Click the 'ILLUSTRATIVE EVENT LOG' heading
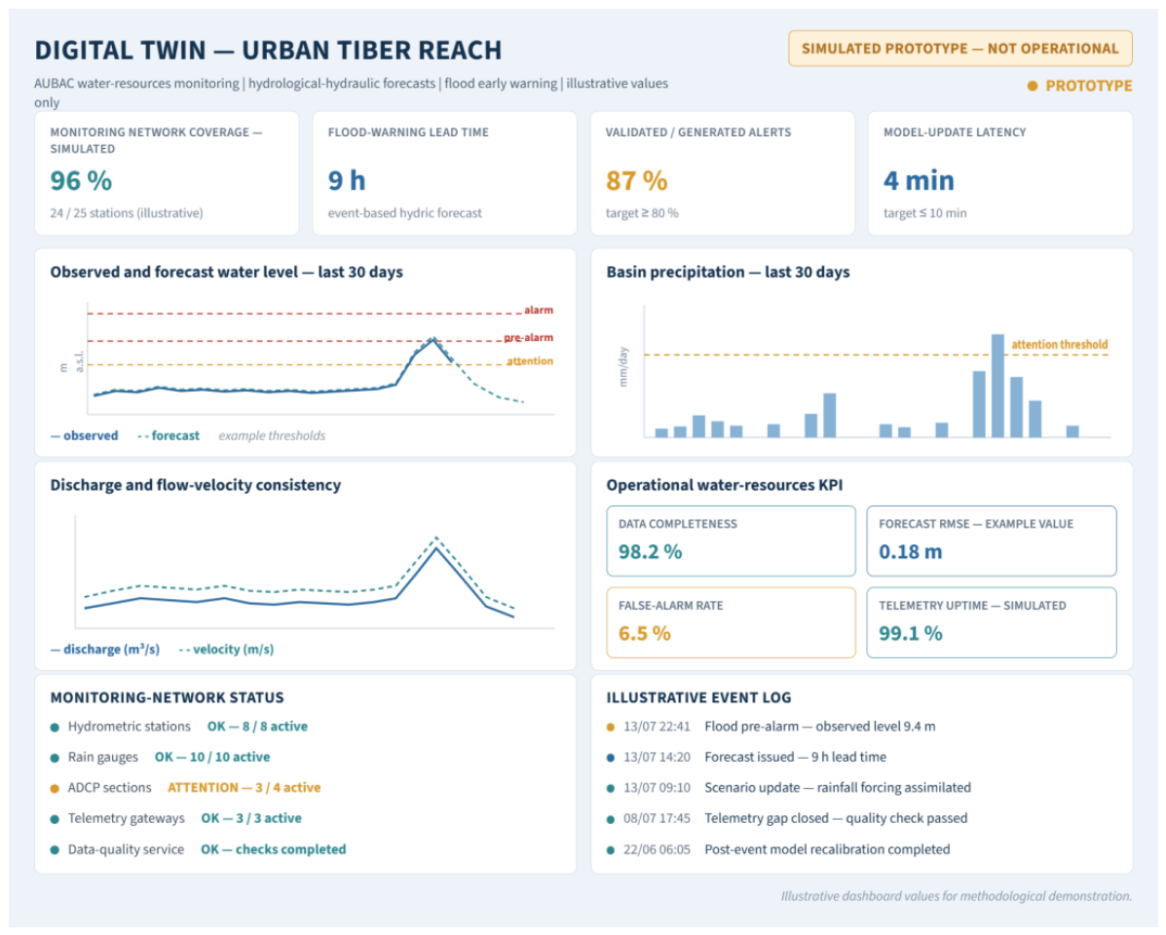The image size is (1166, 935). coord(698,698)
